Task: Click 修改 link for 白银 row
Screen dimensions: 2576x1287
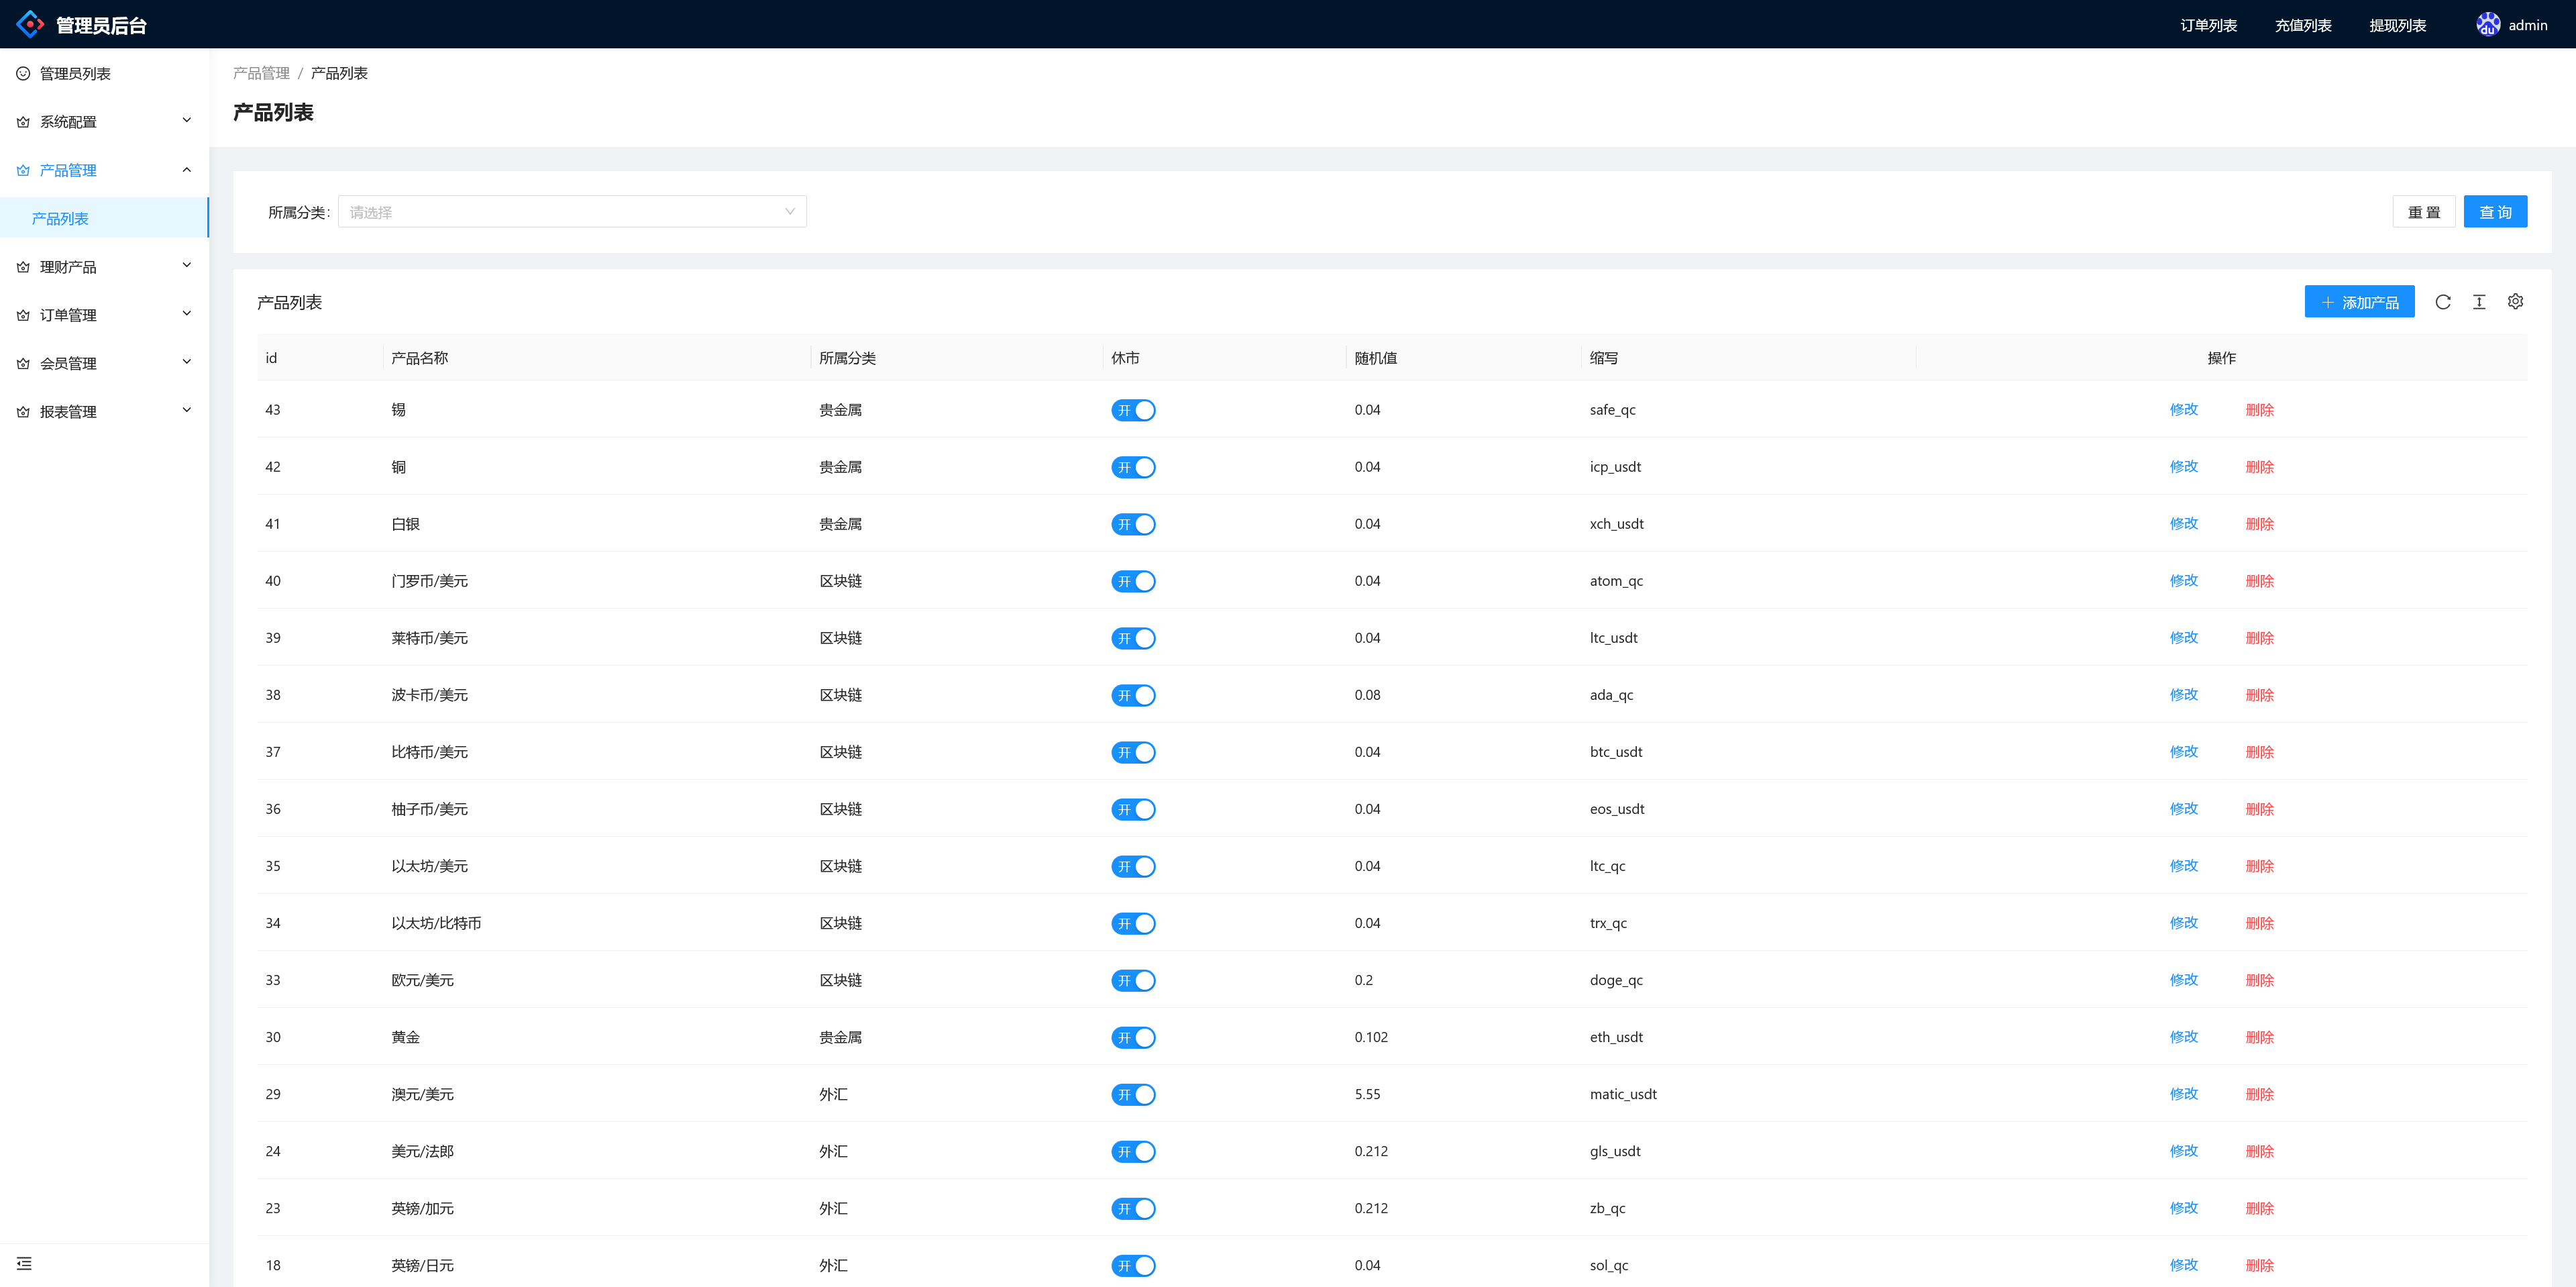Action: [x=2183, y=523]
